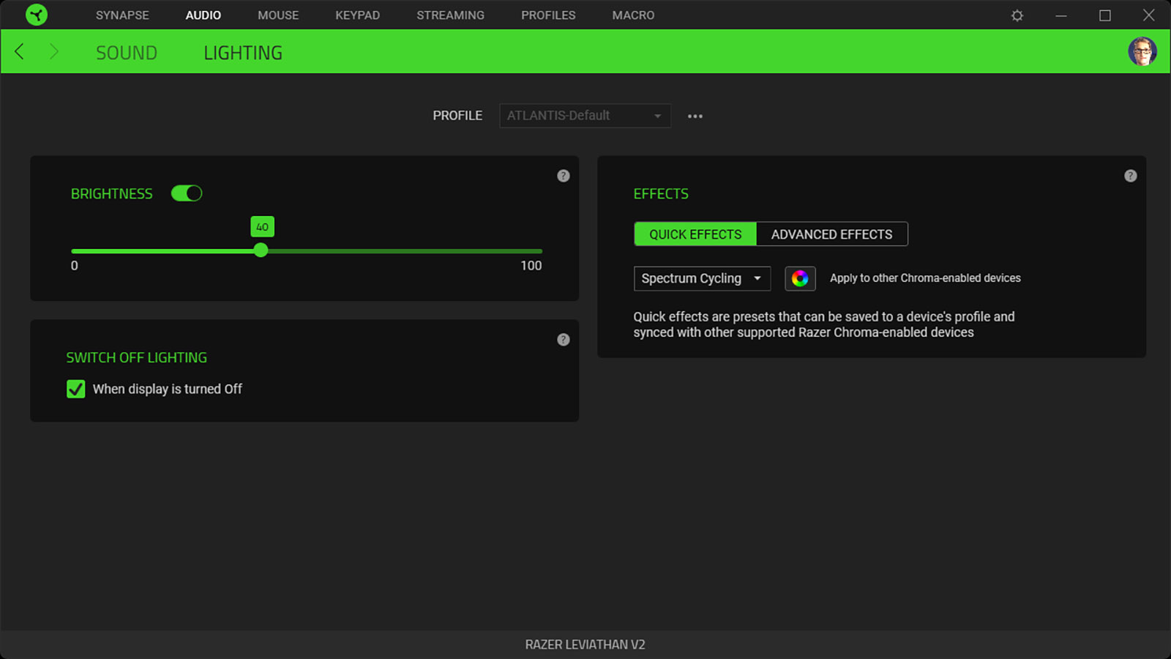Image resolution: width=1171 pixels, height=659 pixels.
Task: Select the Audio tab
Action: tap(203, 15)
